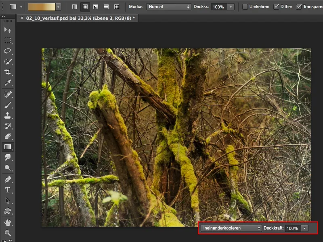Open the gradient preview picker
Viewport: 323px width, 242px height.
[x=42, y=6]
